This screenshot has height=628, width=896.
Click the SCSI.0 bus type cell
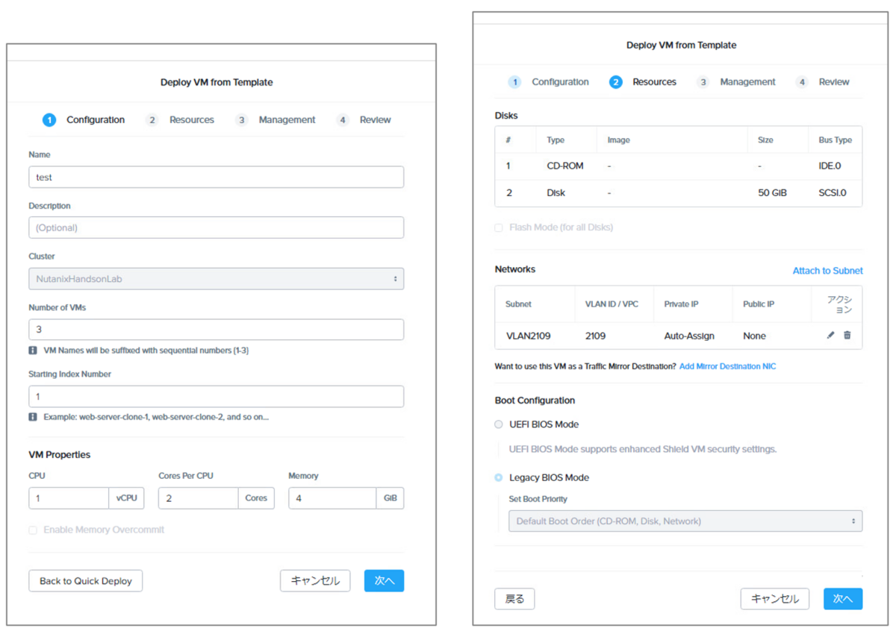[x=833, y=193]
